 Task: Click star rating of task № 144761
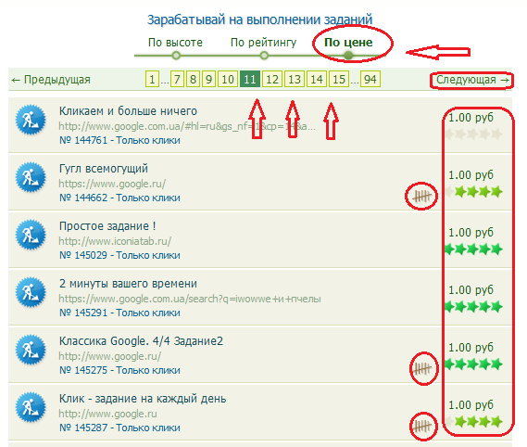coord(473,134)
